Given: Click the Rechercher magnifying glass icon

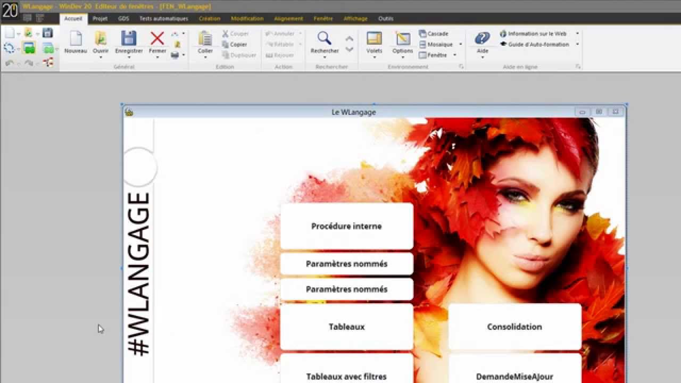Looking at the screenshot, I should (325, 38).
